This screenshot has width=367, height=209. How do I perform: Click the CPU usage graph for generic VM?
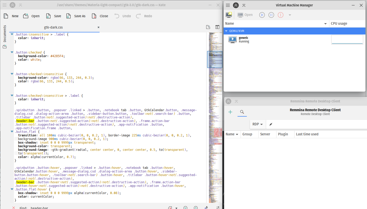(x=347, y=39)
